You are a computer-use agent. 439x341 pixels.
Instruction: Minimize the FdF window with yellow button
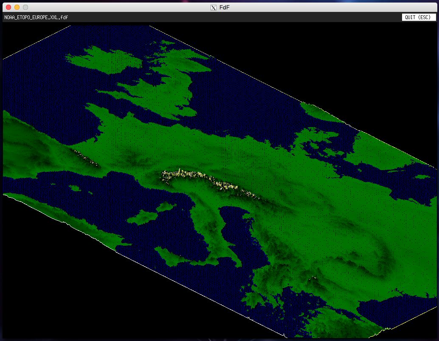point(17,7)
